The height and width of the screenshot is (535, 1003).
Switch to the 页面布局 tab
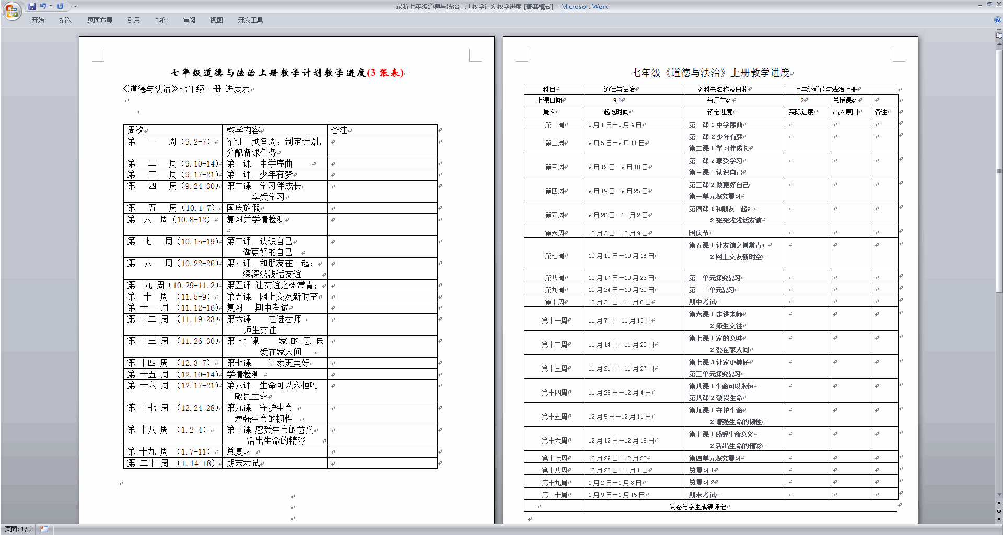click(x=100, y=20)
